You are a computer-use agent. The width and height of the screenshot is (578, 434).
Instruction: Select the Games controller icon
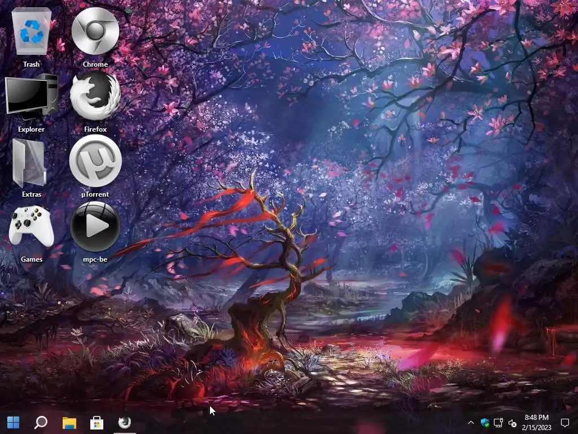(x=32, y=226)
